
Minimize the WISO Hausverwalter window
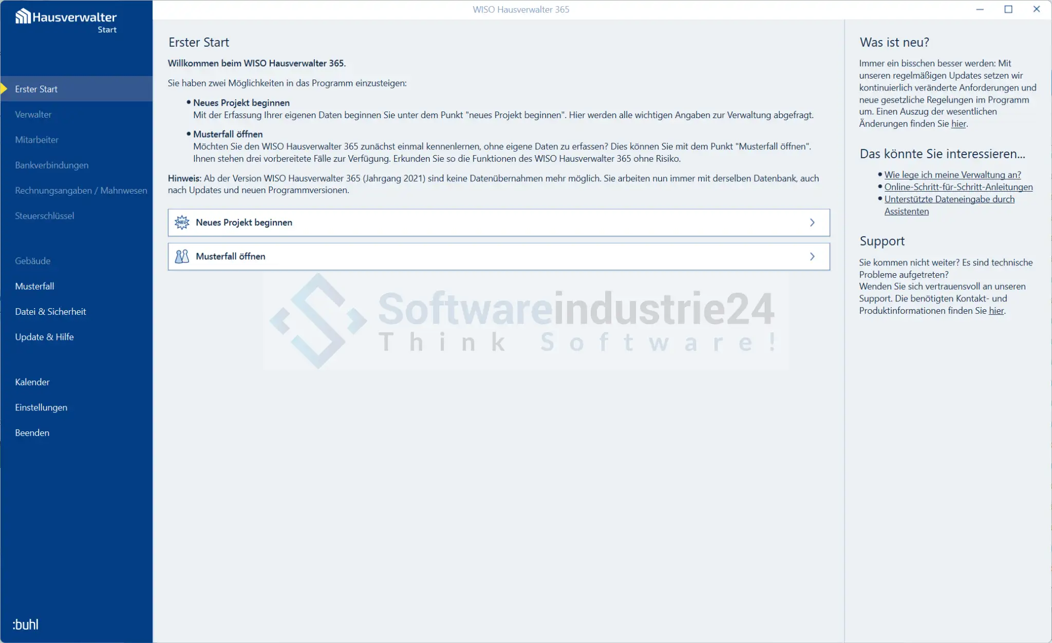[x=980, y=9]
